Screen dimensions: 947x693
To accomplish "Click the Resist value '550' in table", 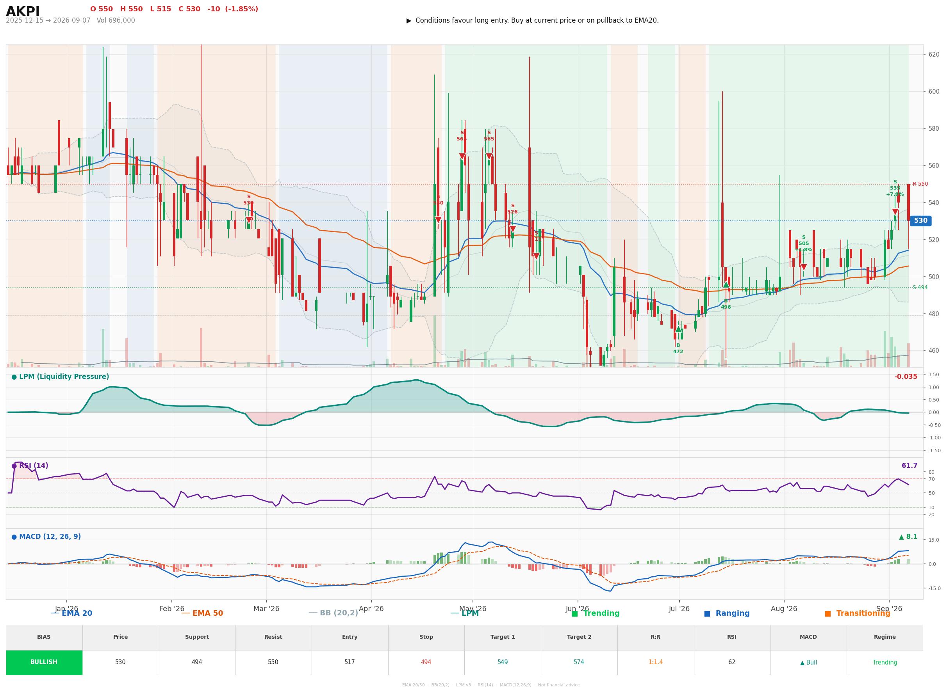I will [273, 663].
